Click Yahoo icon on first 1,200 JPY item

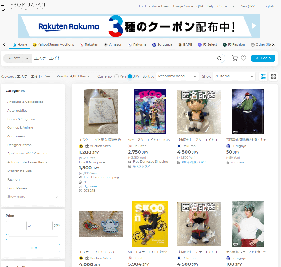(x=81, y=146)
